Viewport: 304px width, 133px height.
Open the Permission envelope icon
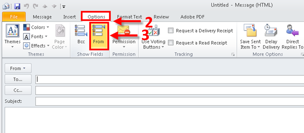coord(124,31)
